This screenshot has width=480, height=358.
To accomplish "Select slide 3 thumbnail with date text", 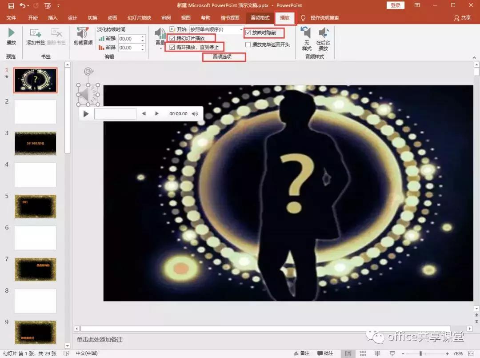I will [x=36, y=143].
